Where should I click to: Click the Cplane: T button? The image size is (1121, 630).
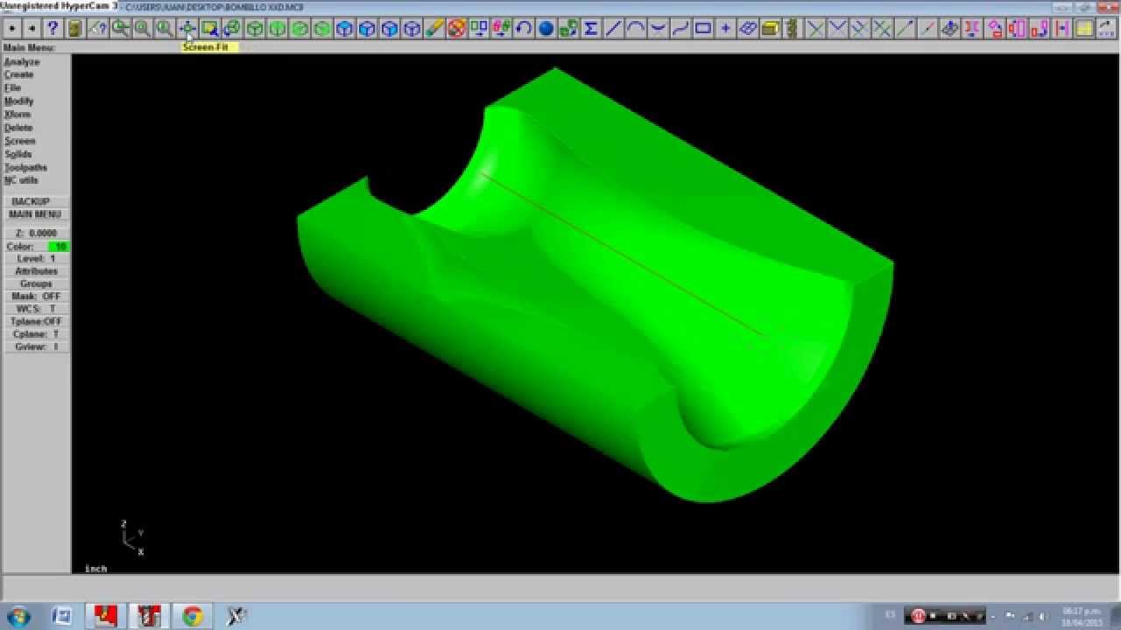click(36, 334)
